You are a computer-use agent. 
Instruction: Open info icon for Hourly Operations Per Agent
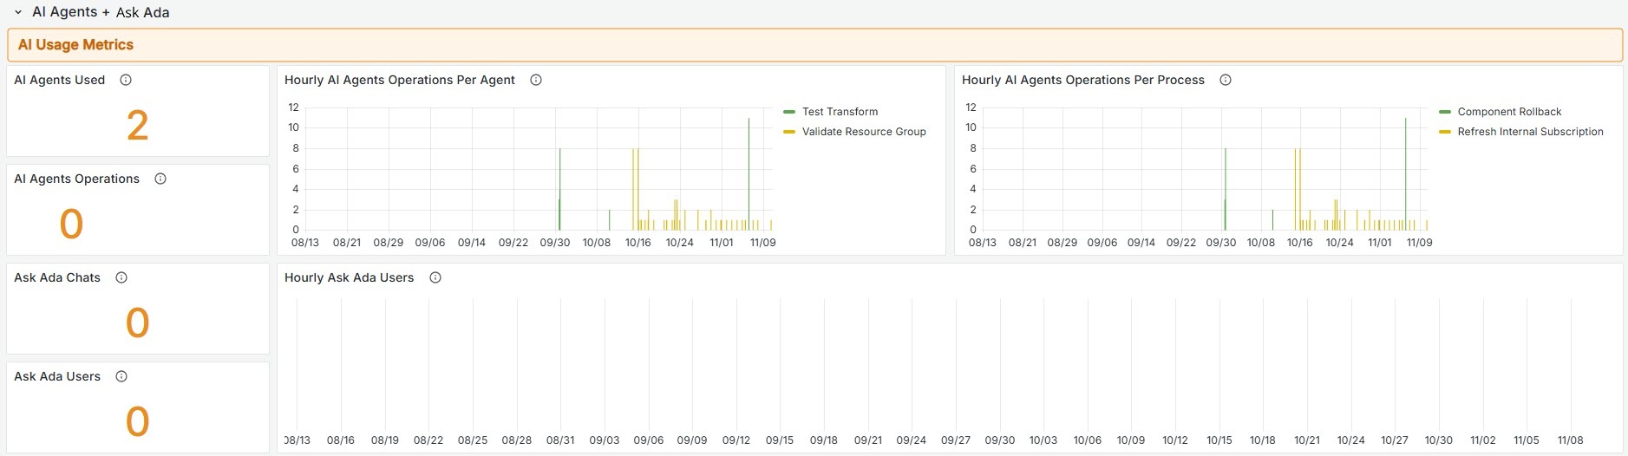(536, 80)
